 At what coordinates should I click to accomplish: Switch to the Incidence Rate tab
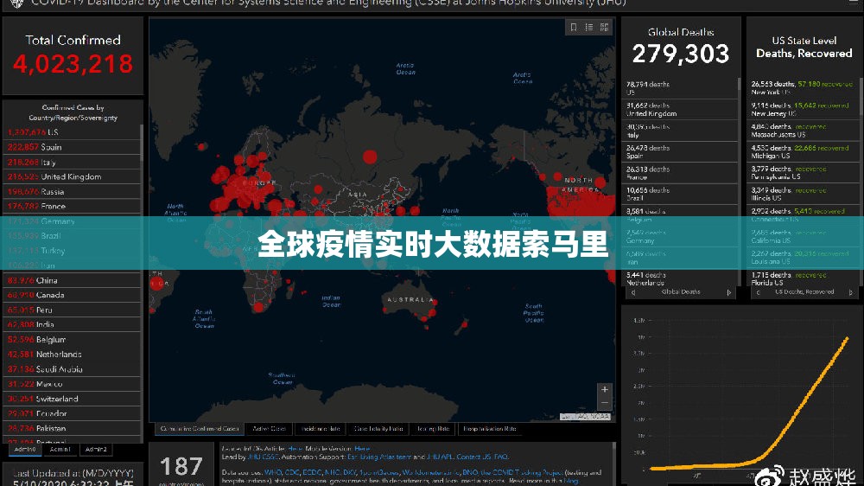tap(321, 429)
